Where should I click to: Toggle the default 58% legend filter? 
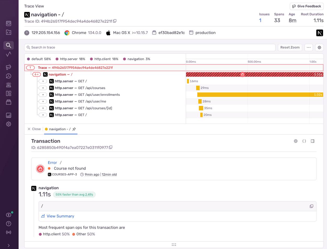pos(41,59)
